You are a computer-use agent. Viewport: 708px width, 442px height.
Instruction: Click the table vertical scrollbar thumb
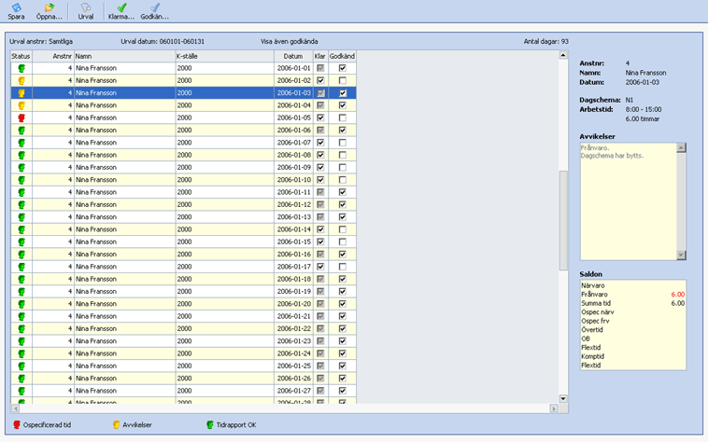(563, 220)
